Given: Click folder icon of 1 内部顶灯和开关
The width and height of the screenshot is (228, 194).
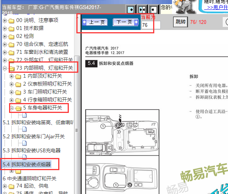Looking at the screenshot, I should (18, 77).
